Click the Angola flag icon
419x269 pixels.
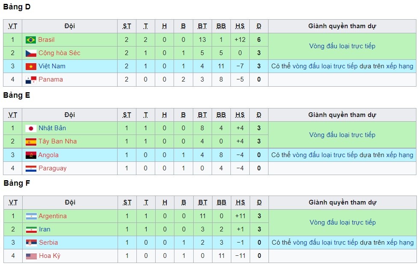coord(31,155)
